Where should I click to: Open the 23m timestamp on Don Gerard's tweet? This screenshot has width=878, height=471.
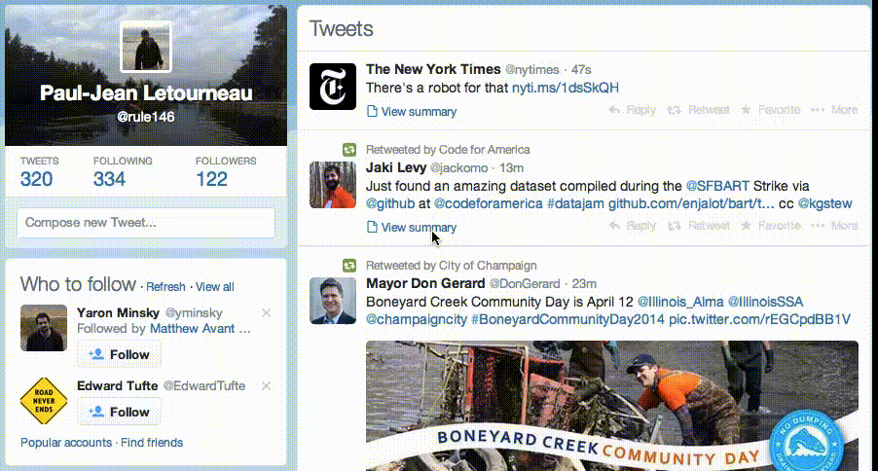(584, 283)
